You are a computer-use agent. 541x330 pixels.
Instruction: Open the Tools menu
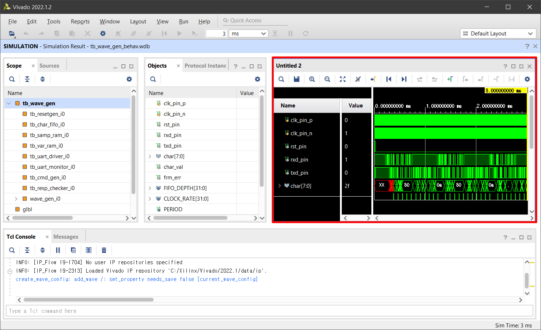(54, 22)
